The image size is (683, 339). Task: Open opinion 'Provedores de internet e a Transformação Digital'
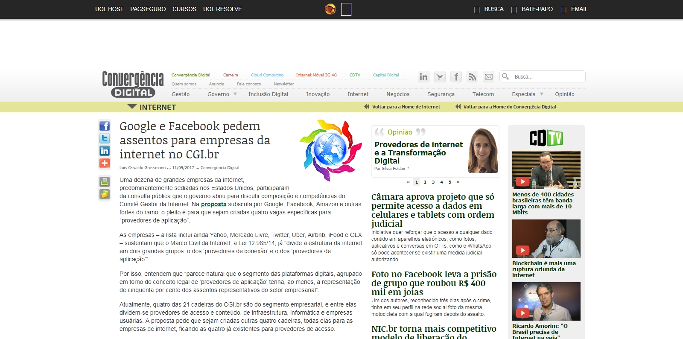click(418, 152)
